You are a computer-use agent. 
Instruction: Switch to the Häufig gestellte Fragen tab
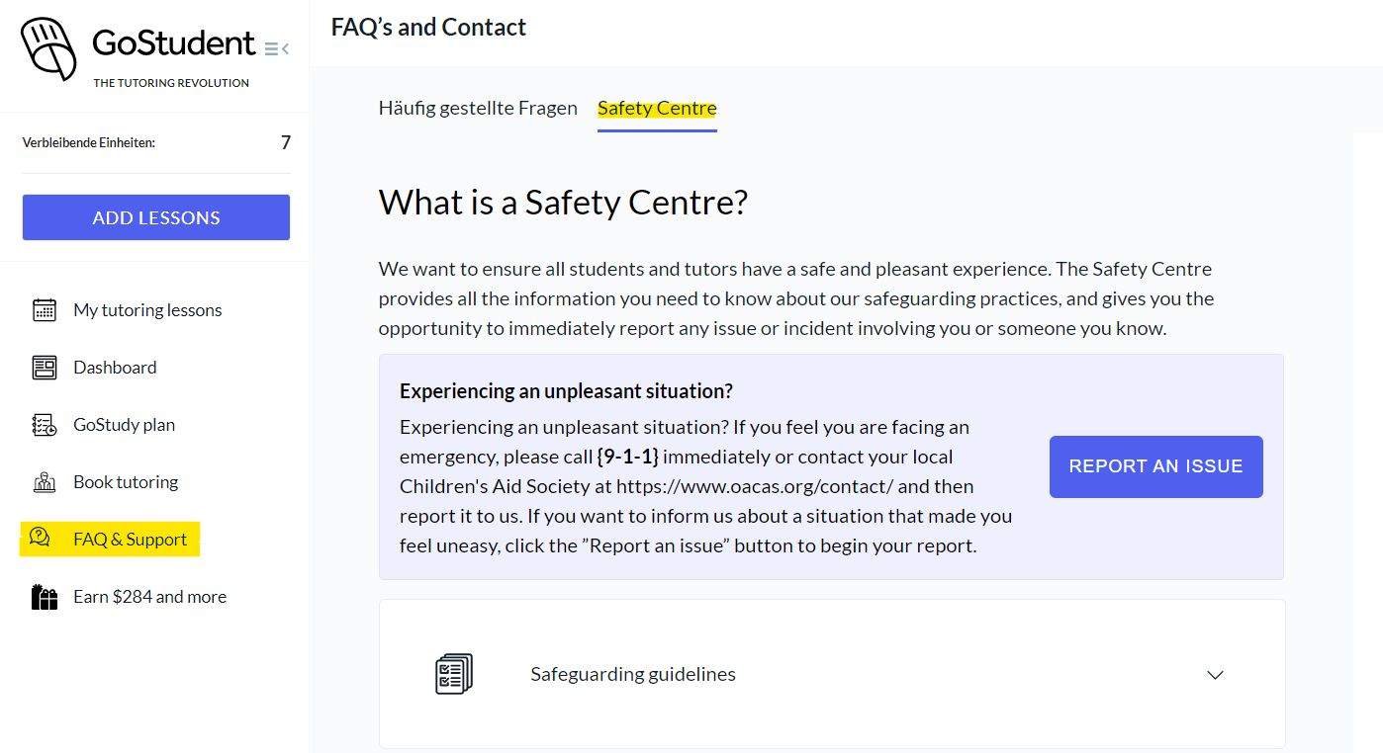pyautogui.click(x=478, y=109)
